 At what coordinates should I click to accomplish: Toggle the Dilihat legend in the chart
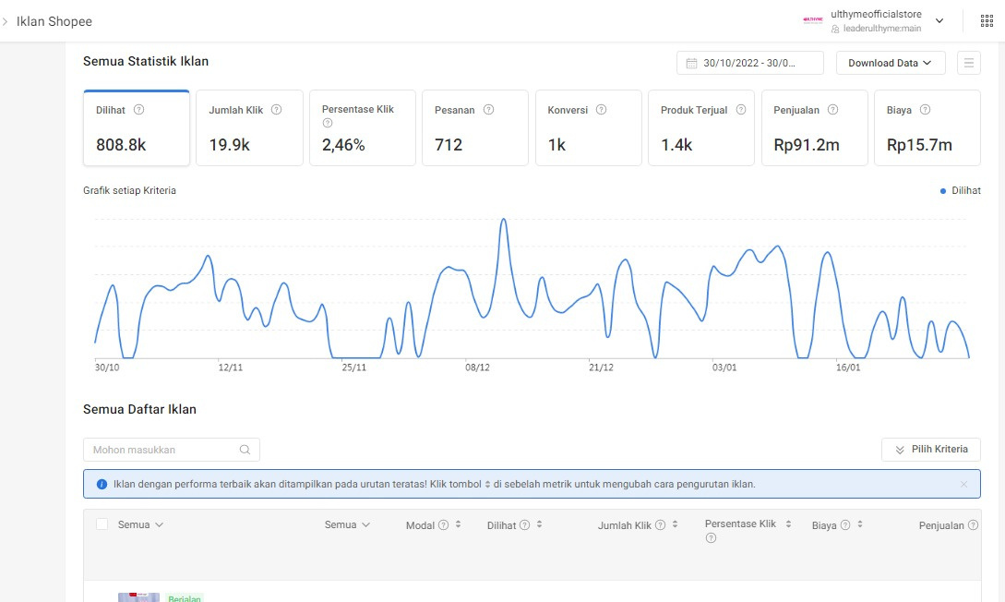coord(960,190)
